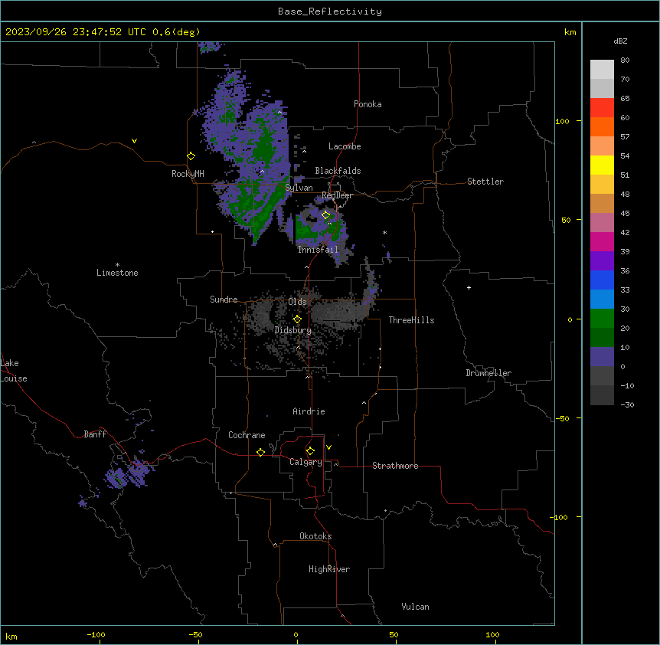
Task: Click the yellow diamond marker near Cochrane
Action: (260, 452)
